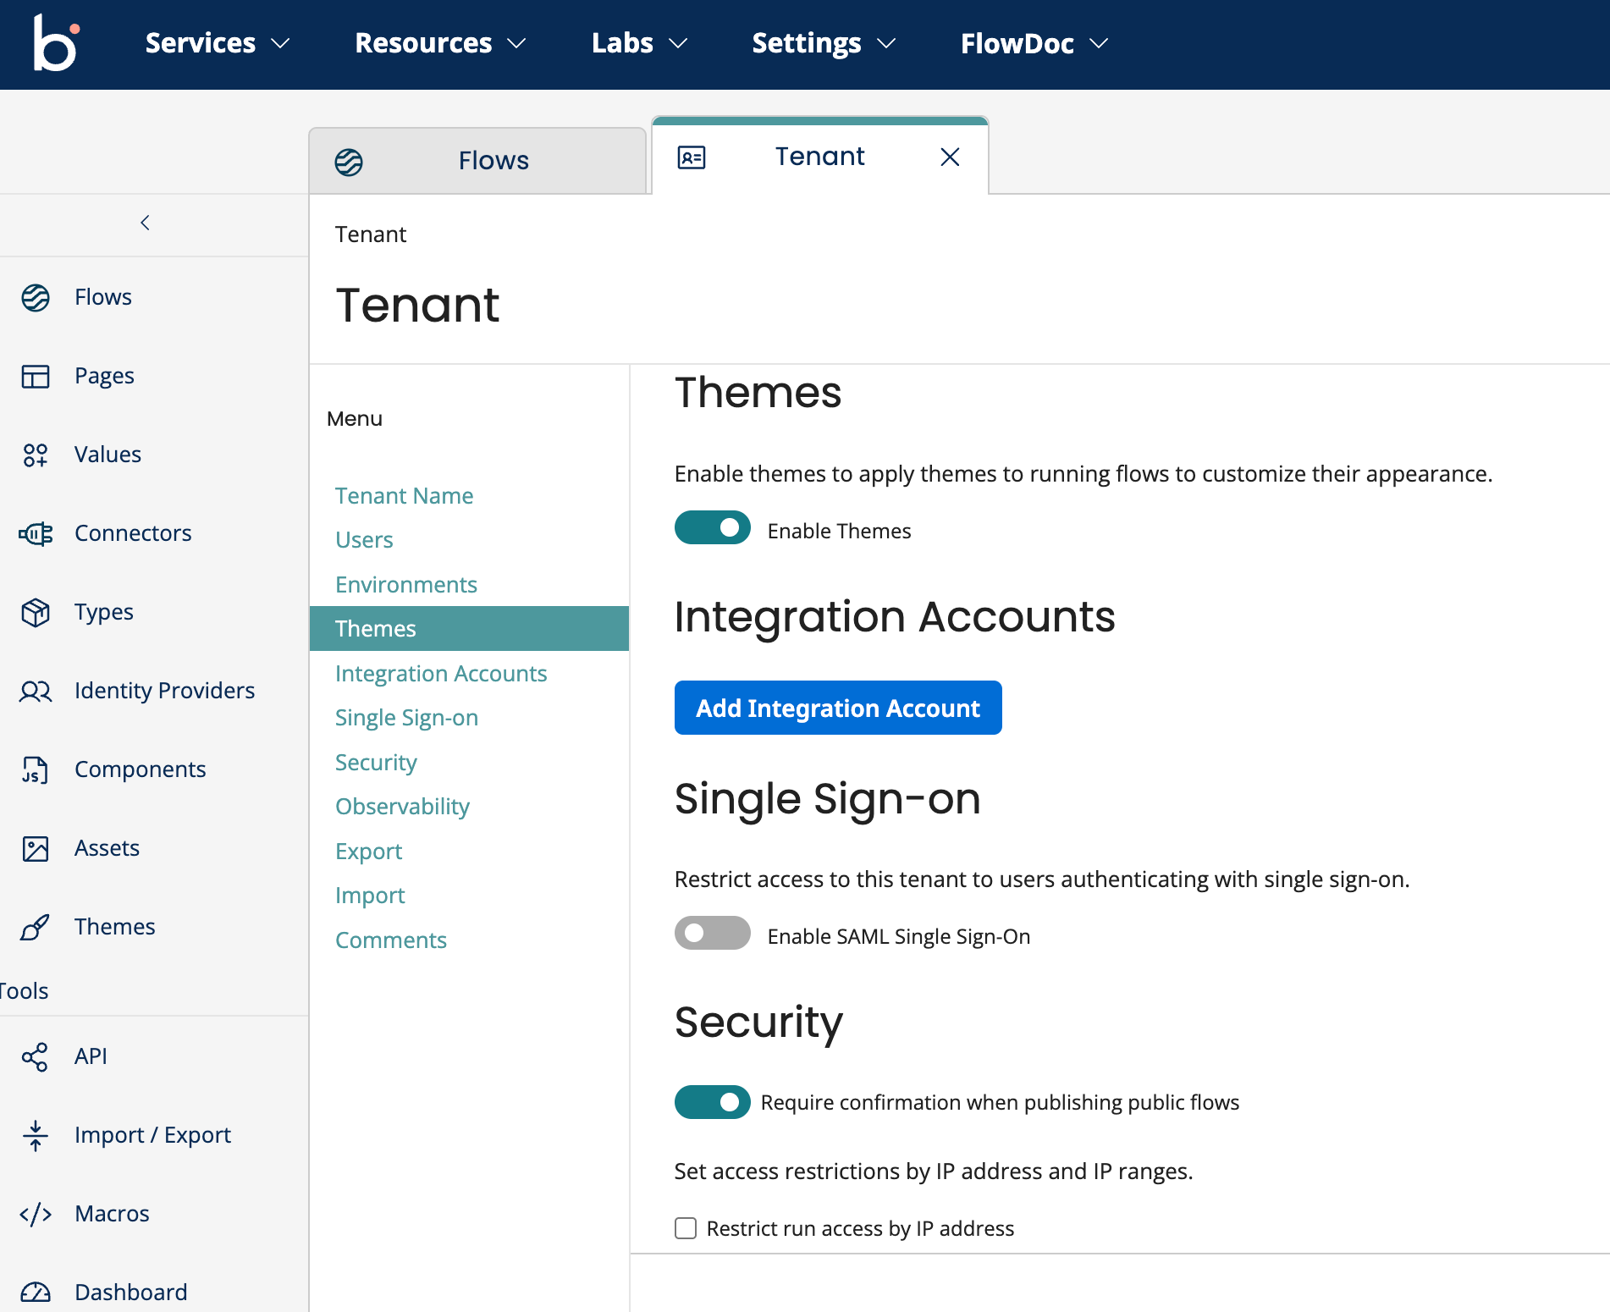Disable the Enable Themes toggle
1610x1312 pixels.
click(712, 528)
